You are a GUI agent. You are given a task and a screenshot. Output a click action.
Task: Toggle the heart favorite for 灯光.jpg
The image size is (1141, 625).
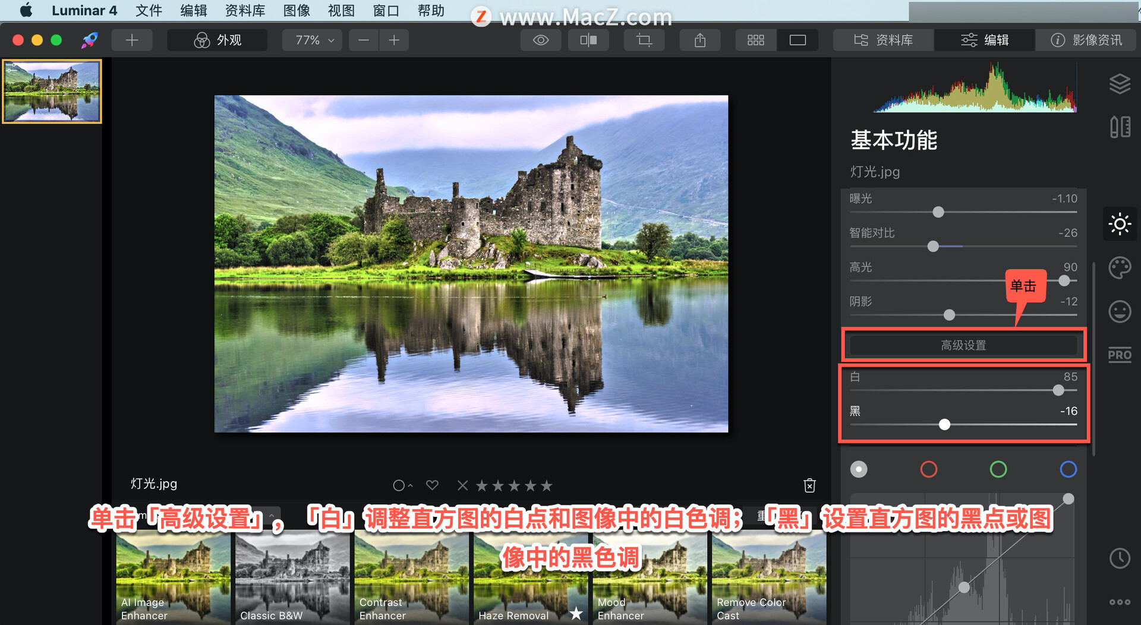pyautogui.click(x=432, y=485)
